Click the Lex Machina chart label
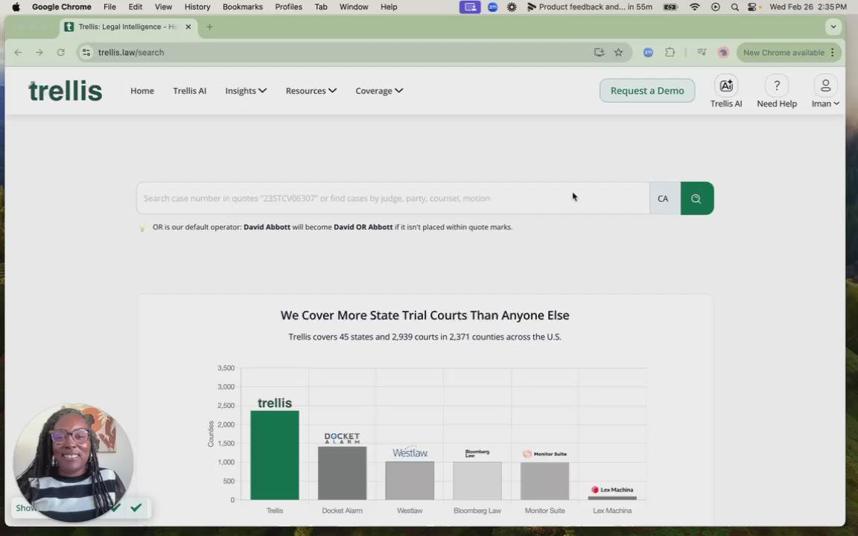Viewport: 858px width, 536px height. [612, 511]
